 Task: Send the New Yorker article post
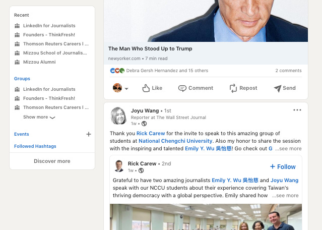click(x=285, y=88)
